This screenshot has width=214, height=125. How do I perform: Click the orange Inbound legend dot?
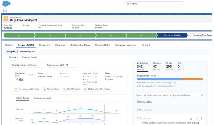tap(138, 86)
